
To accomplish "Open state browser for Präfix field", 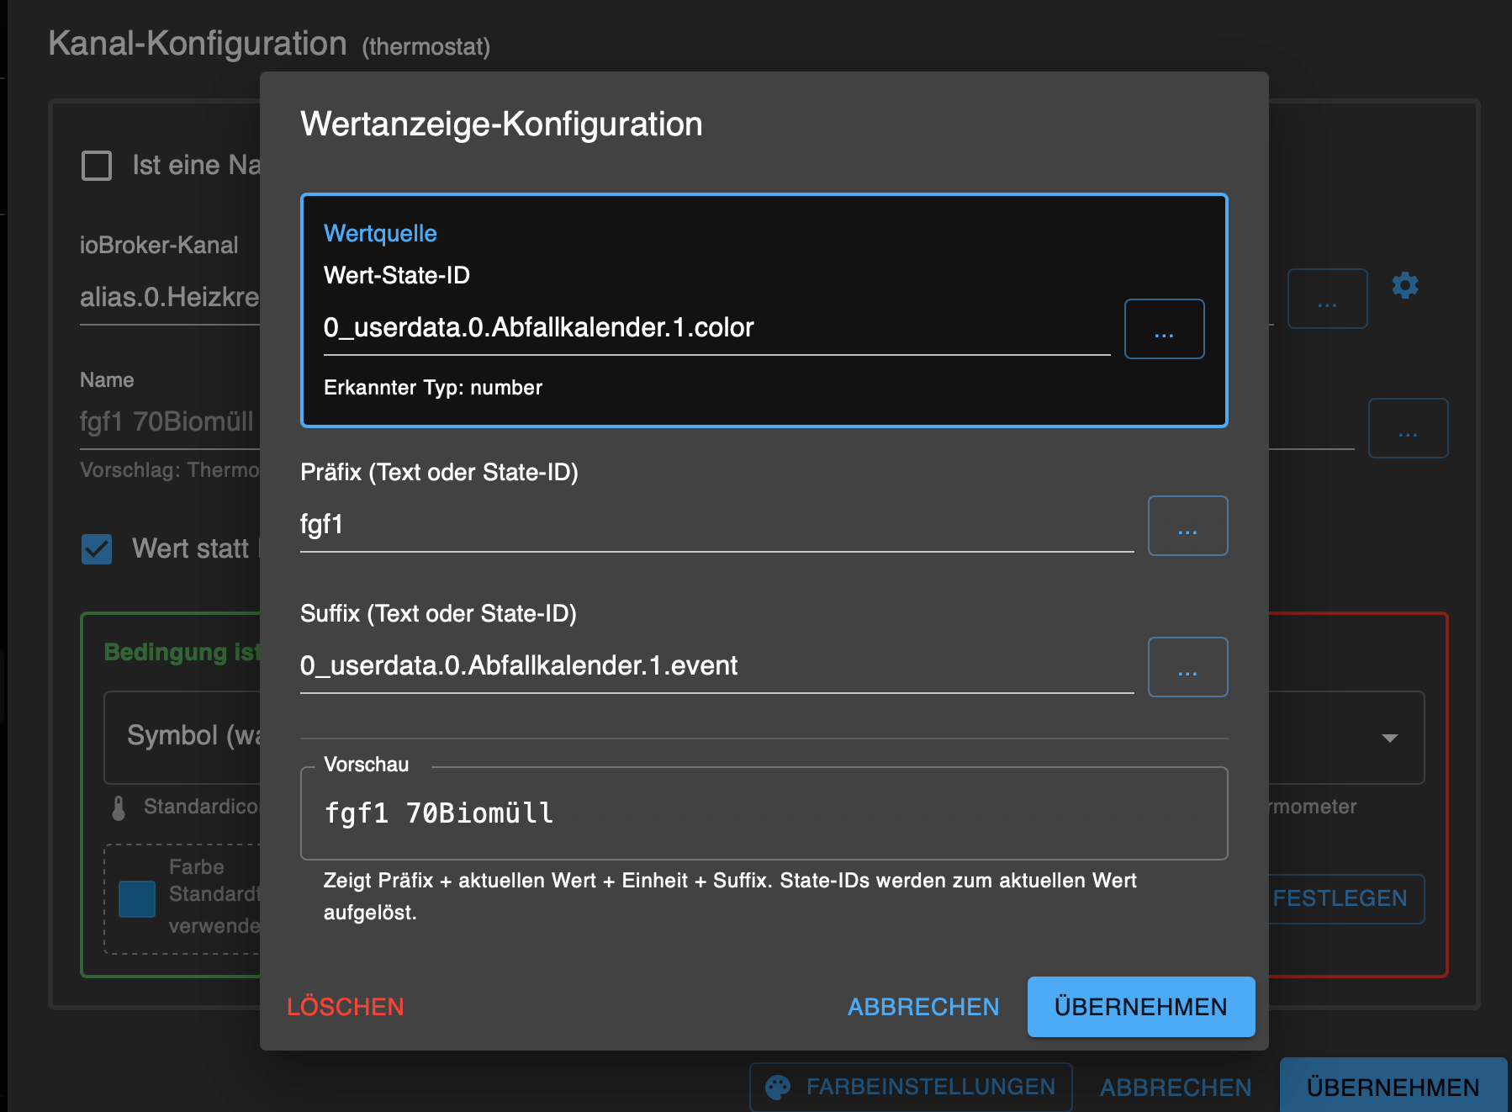I will click(1187, 526).
